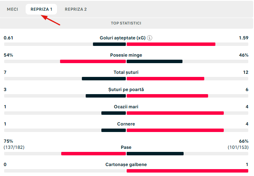Select the Cornere stat label

coord(126,124)
